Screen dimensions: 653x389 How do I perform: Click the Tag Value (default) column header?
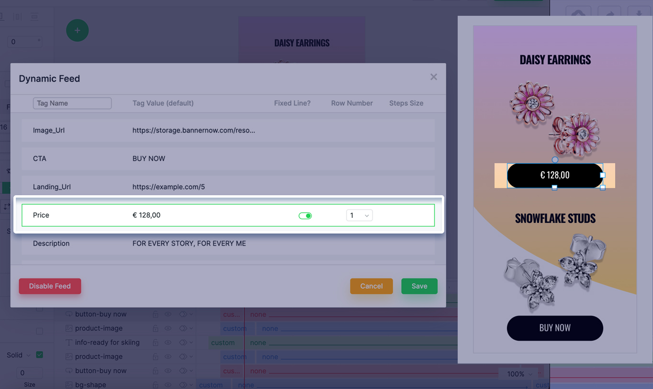(163, 103)
